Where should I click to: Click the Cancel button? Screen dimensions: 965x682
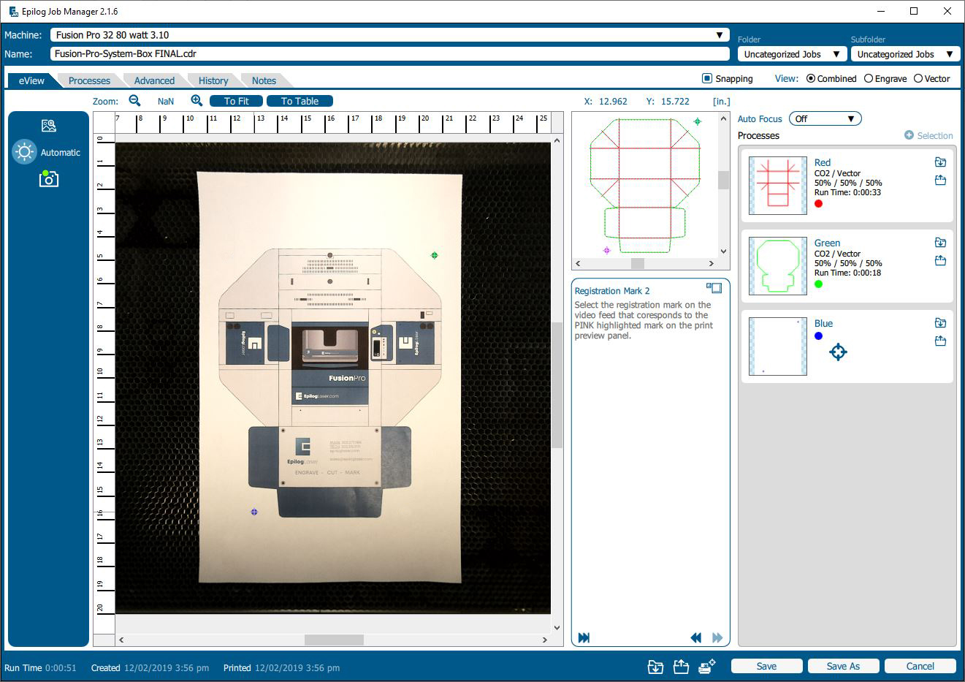[920, 666]
